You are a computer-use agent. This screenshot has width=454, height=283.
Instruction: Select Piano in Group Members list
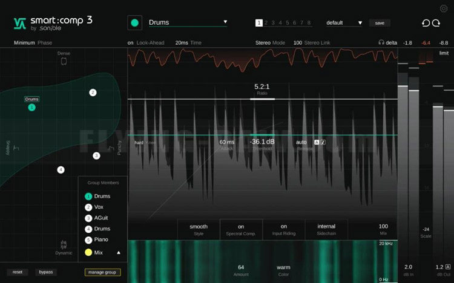click(96, 239)
